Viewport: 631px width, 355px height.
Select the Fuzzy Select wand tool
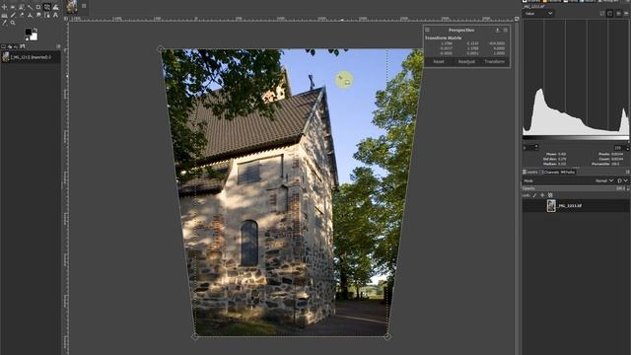(x=30, y=7)
